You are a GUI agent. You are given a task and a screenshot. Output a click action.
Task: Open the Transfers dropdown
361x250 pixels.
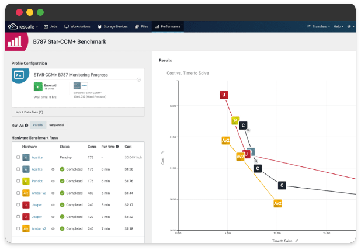(x=318, y=26)
